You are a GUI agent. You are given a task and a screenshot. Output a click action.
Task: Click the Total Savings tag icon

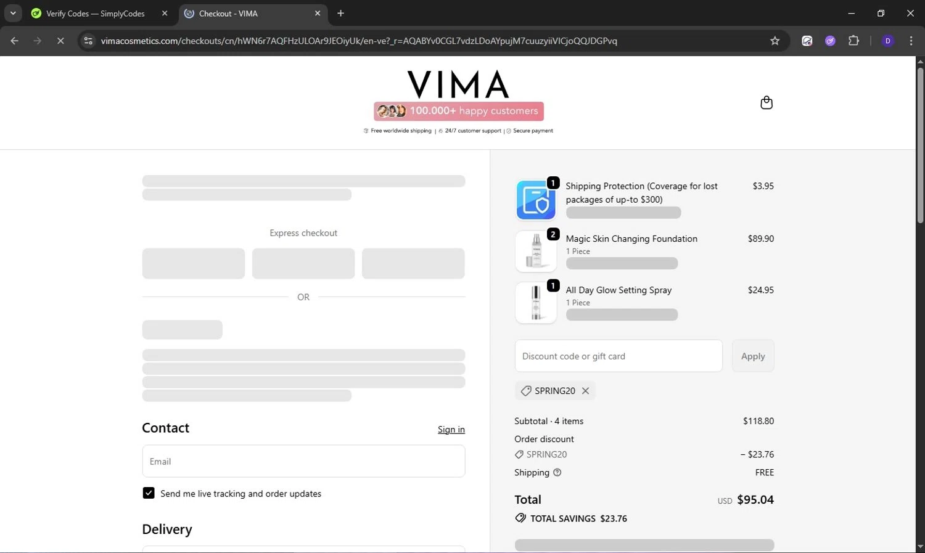(520, 518)
